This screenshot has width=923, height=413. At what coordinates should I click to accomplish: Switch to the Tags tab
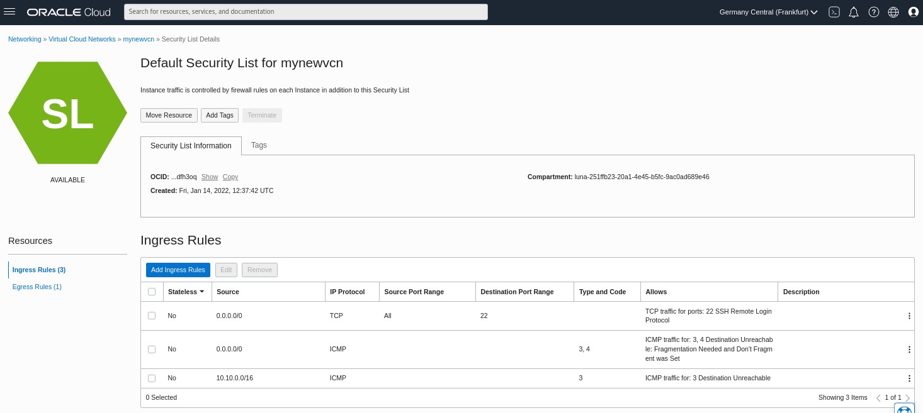tap(259, 145)
